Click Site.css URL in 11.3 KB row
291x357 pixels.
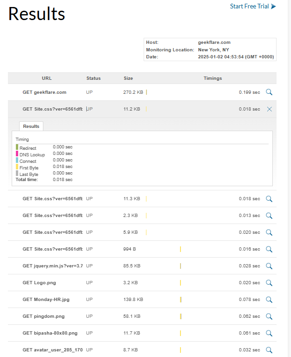point(53,199)
